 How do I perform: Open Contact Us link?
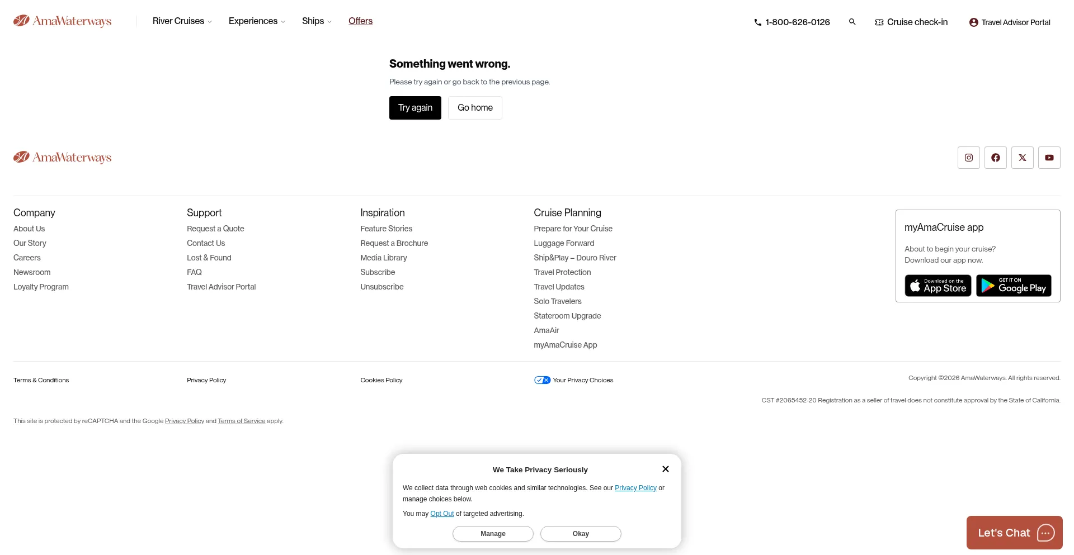(x=206, y=243)
